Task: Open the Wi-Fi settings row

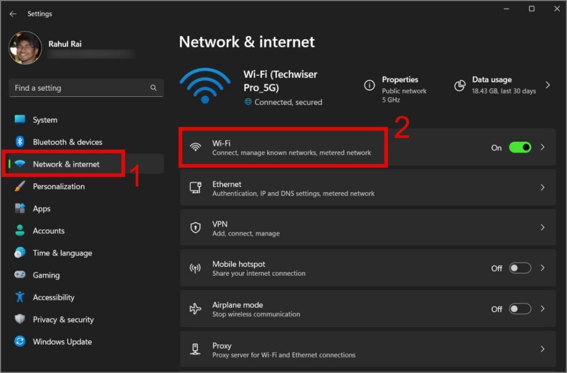Action: (291, 147)
